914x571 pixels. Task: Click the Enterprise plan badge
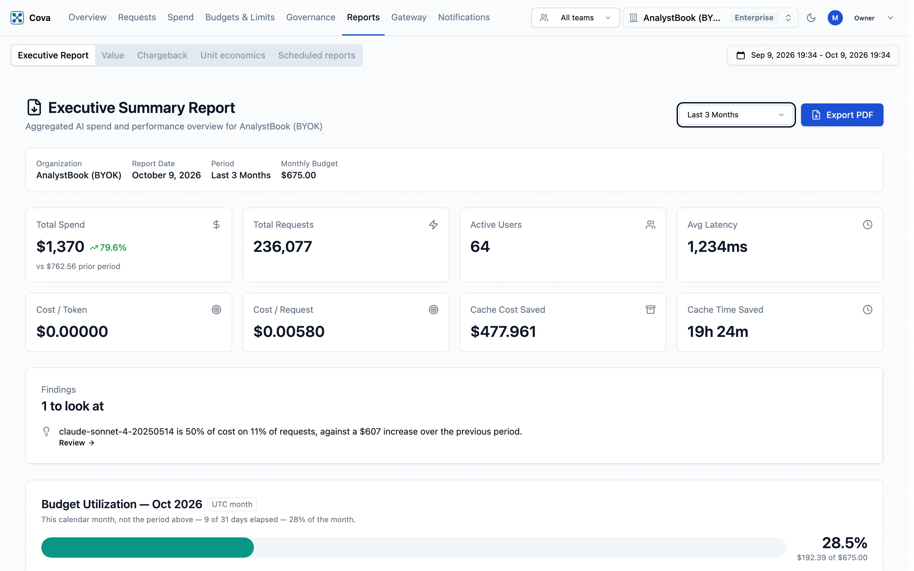point(754,18)
